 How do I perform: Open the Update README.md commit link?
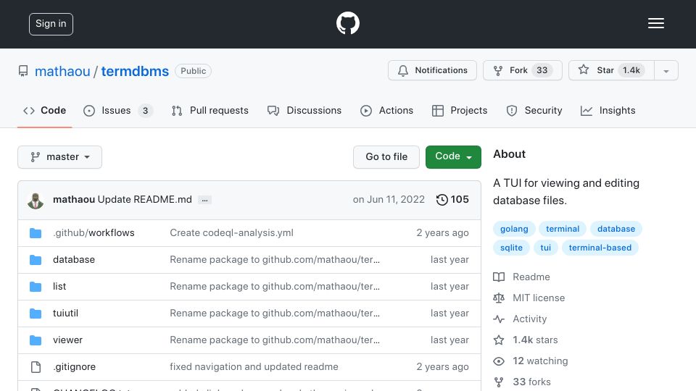click(145, 200)
